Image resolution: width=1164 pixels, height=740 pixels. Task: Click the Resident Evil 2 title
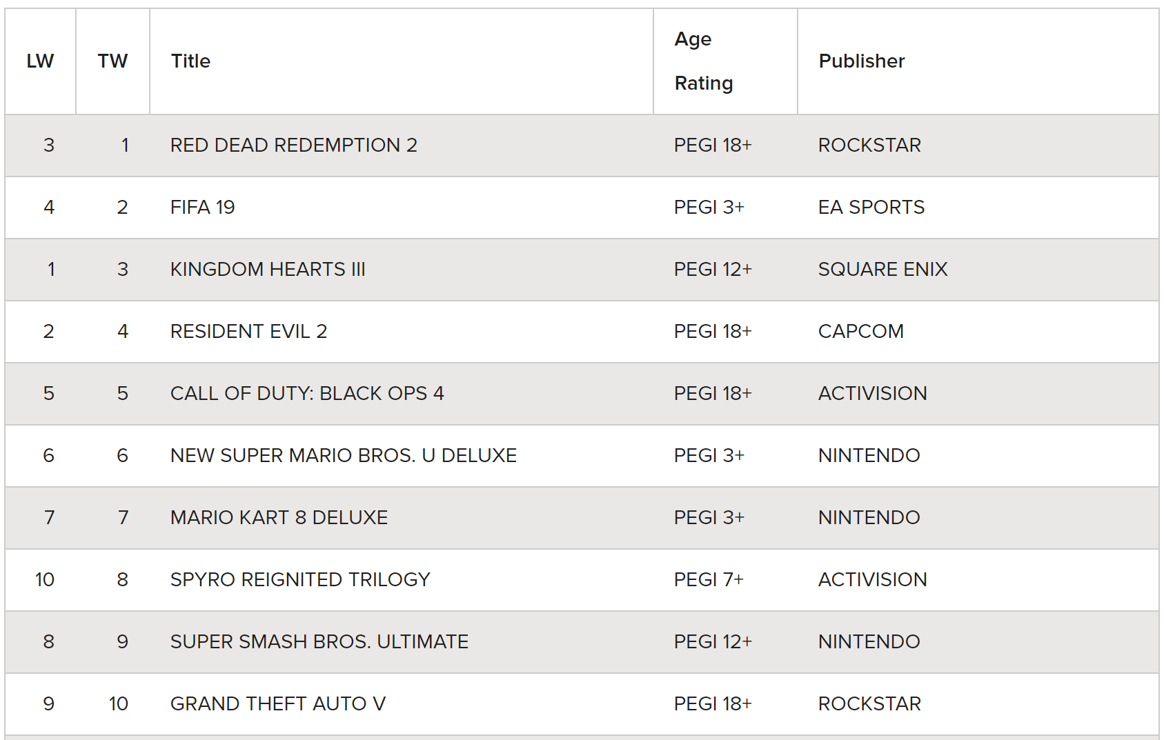click(x=248, y=332)
